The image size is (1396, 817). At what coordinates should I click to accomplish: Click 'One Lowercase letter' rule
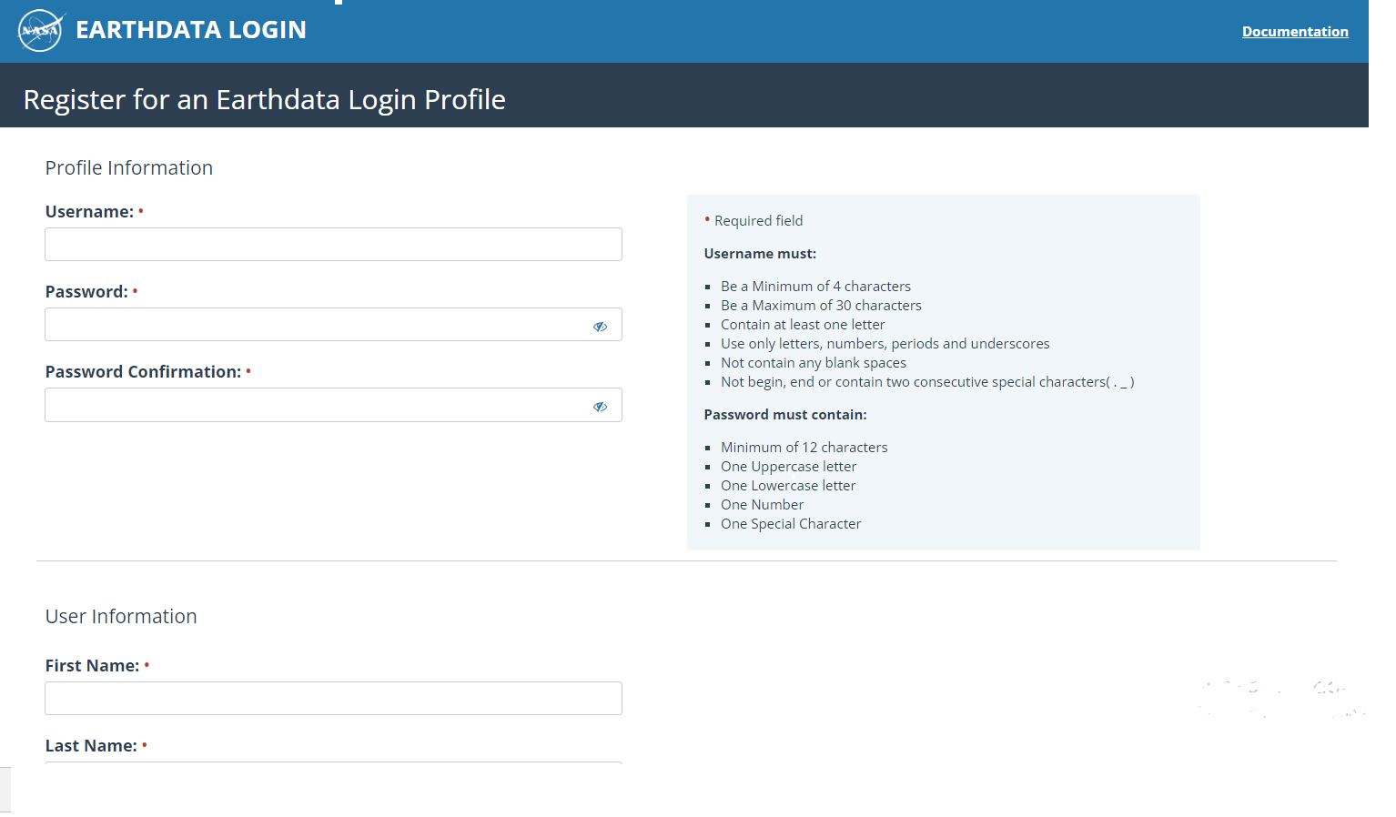coord(788,486)
